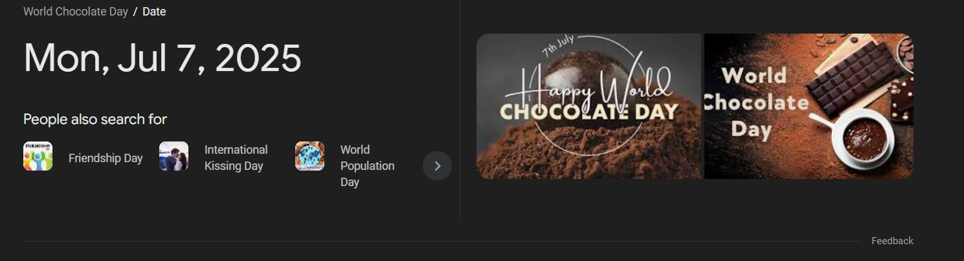Open the World Population Day text link
The width and height of the screenshot is (964, 261).
click(367, 166)
